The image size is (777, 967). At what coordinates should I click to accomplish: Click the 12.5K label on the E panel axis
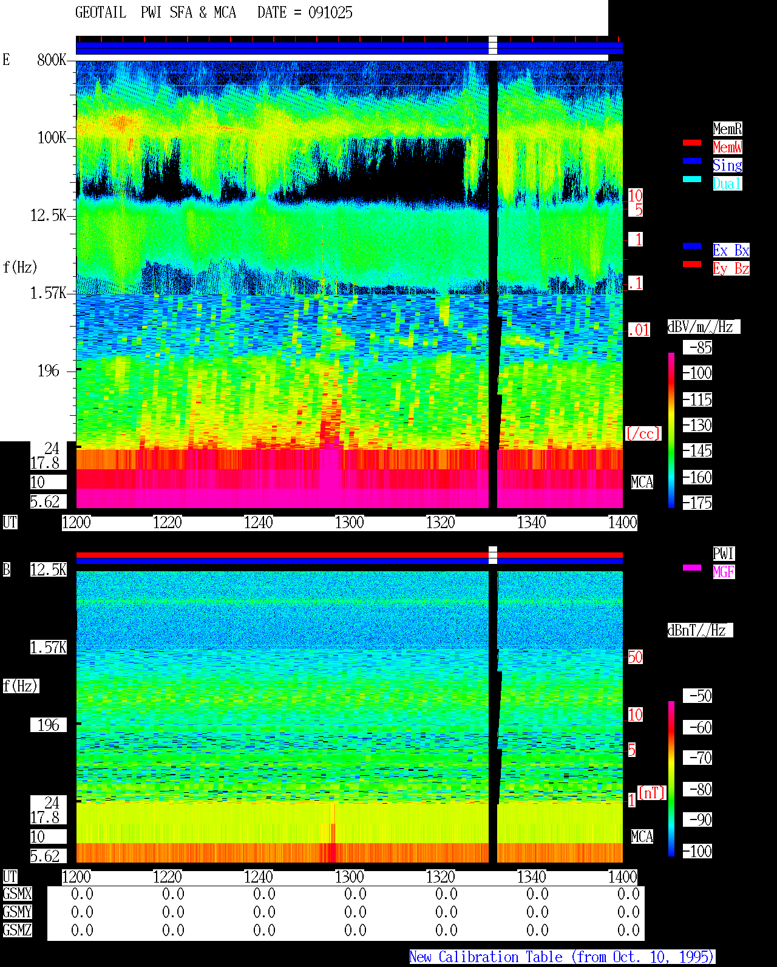coord(49,215)
